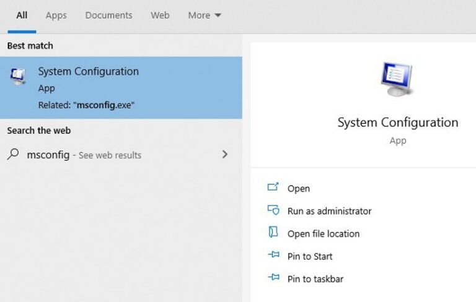The width and height of the screenshot is (476, 302).
Task: Expand msconfig web results with the chevron arrow
Action: (x=224, y=154)
